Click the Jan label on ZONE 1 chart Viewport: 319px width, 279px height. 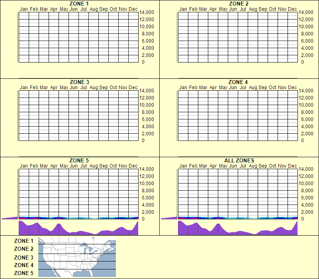tap(24, 9)
